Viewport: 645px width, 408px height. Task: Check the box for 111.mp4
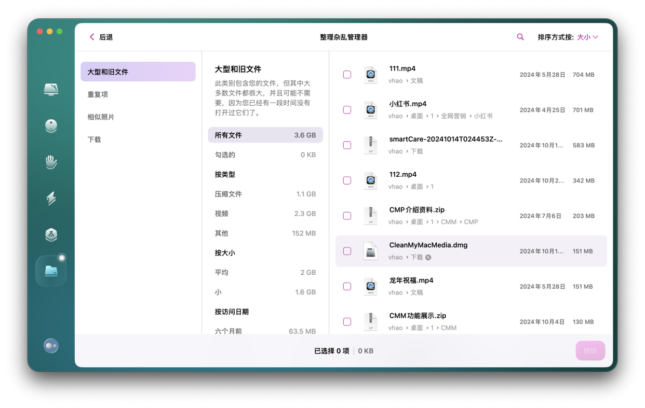[347, 75]
